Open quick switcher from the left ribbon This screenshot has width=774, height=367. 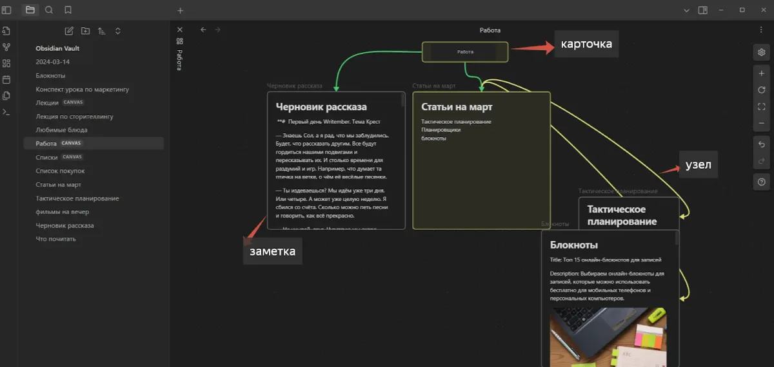[6, 31]
